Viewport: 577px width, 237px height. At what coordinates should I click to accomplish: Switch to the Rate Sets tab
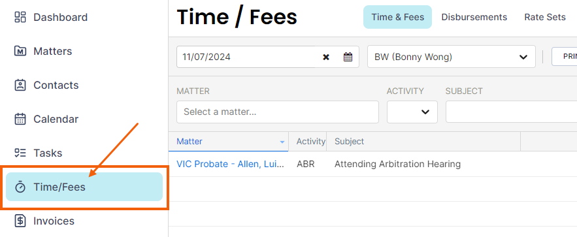(x=544, y=17)
